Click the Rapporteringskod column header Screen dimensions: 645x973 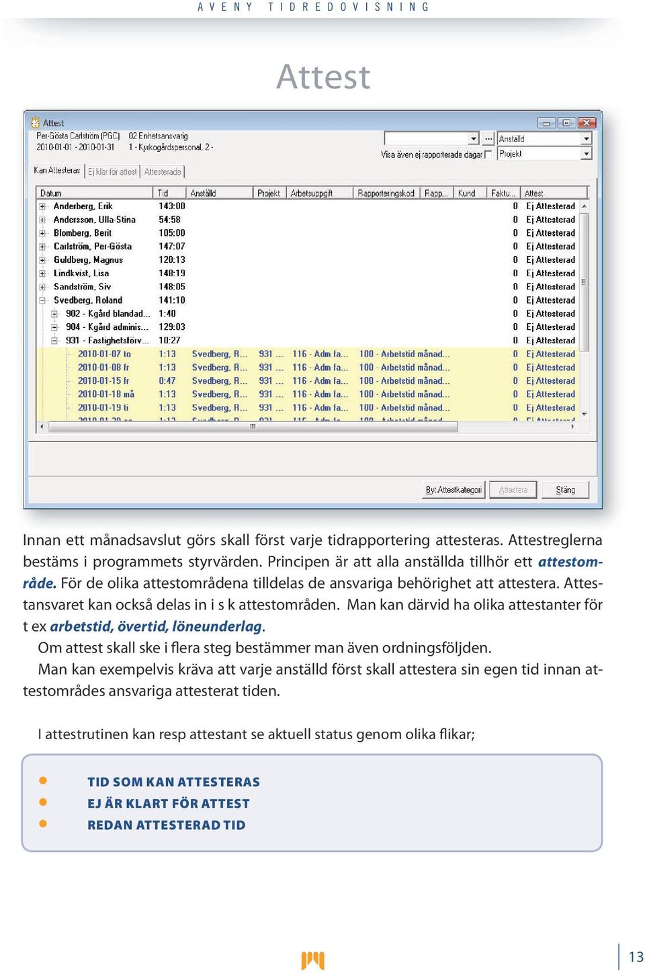[387, 193]
